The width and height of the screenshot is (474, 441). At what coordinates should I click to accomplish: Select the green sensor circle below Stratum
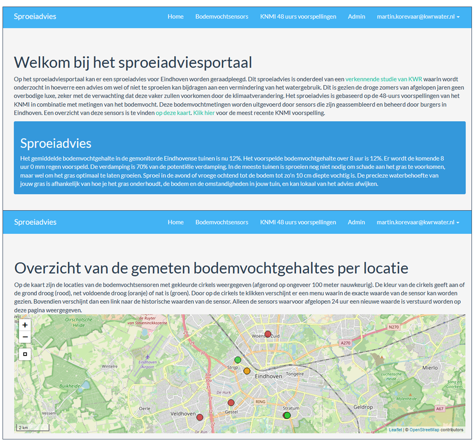(x=288, y=415)
